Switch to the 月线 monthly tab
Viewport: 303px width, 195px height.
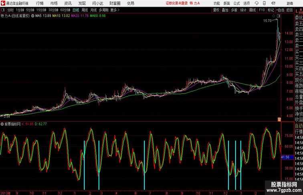click(93, 10)
